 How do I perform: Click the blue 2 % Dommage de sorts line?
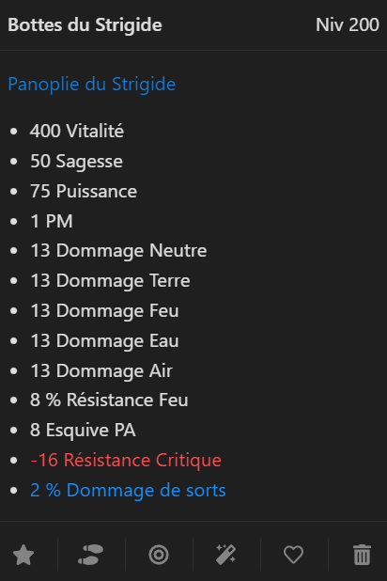(128, 490)
